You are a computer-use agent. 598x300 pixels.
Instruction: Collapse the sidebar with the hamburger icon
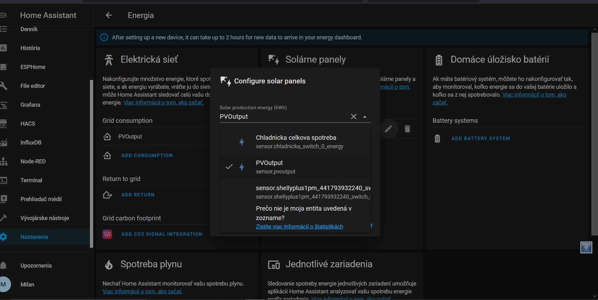3,15
